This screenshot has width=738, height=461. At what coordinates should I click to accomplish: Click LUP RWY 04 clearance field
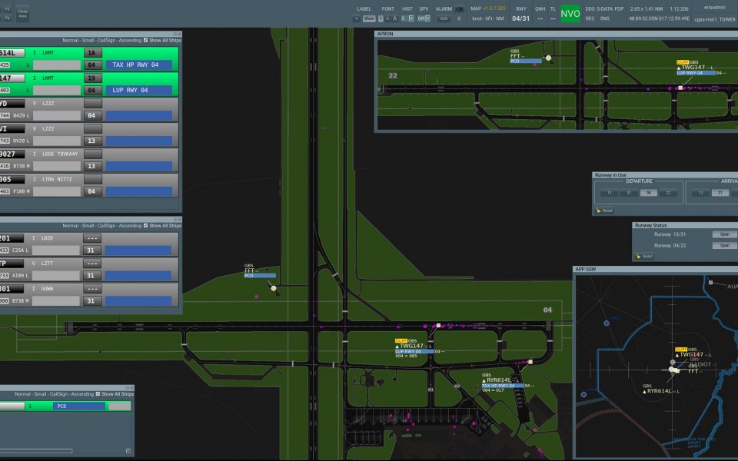point(139,91)
